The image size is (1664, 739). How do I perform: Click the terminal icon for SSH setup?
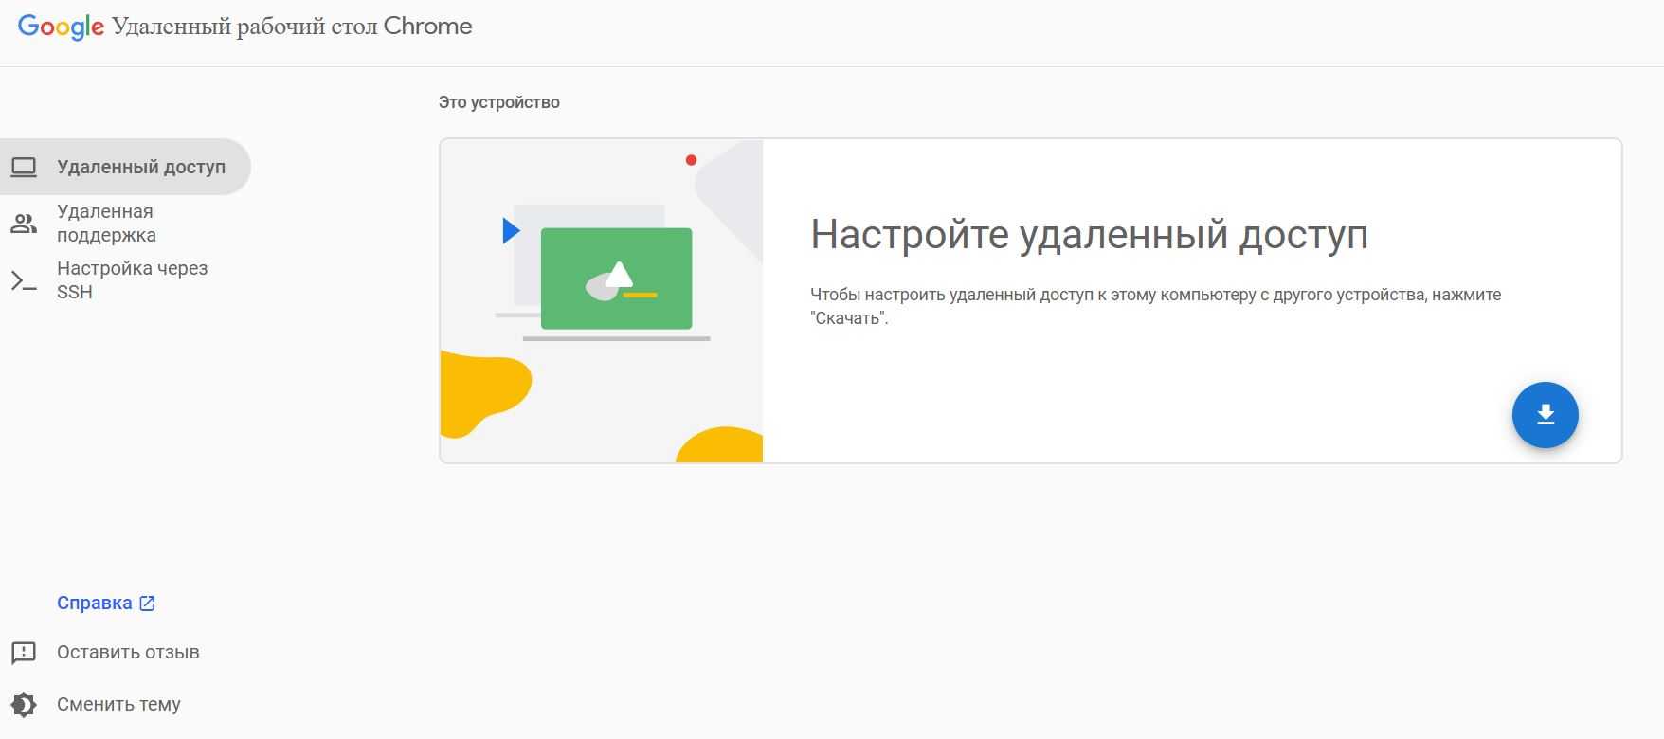(24, 280)
